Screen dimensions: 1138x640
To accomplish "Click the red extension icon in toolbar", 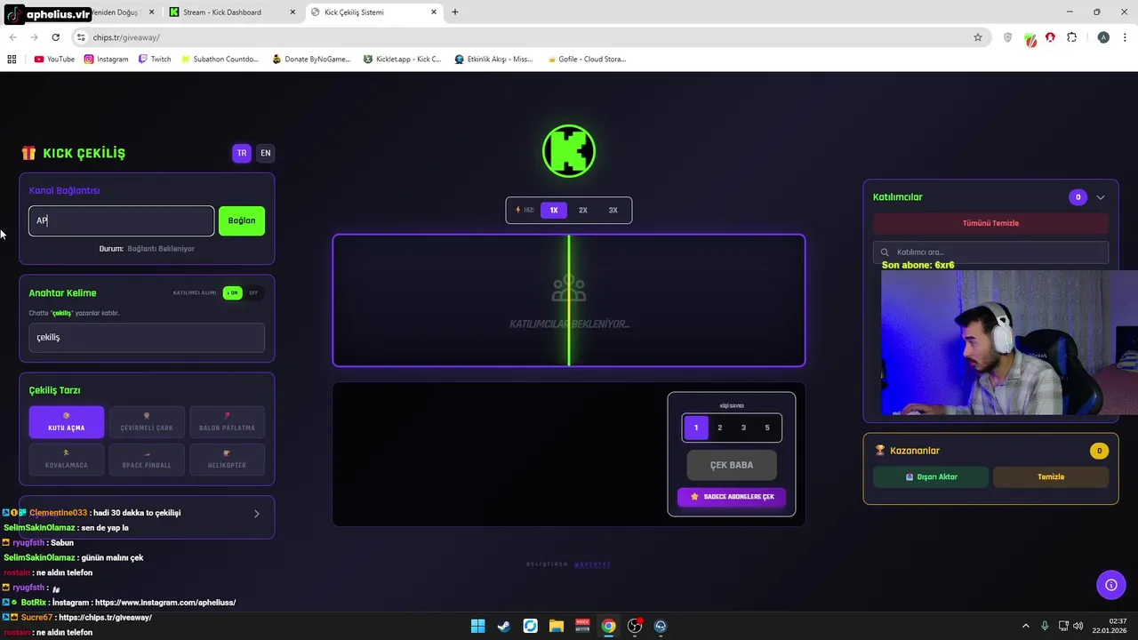I will click(x=1050, y=37).
